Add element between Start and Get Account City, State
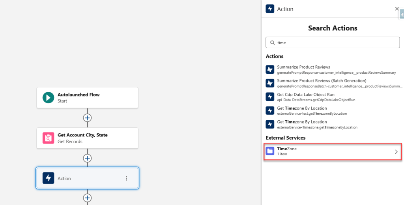This screenshot has width=404, height=205. (x=87, y=118)
